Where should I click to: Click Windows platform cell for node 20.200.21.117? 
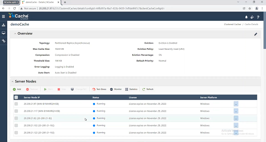(205, 111)
